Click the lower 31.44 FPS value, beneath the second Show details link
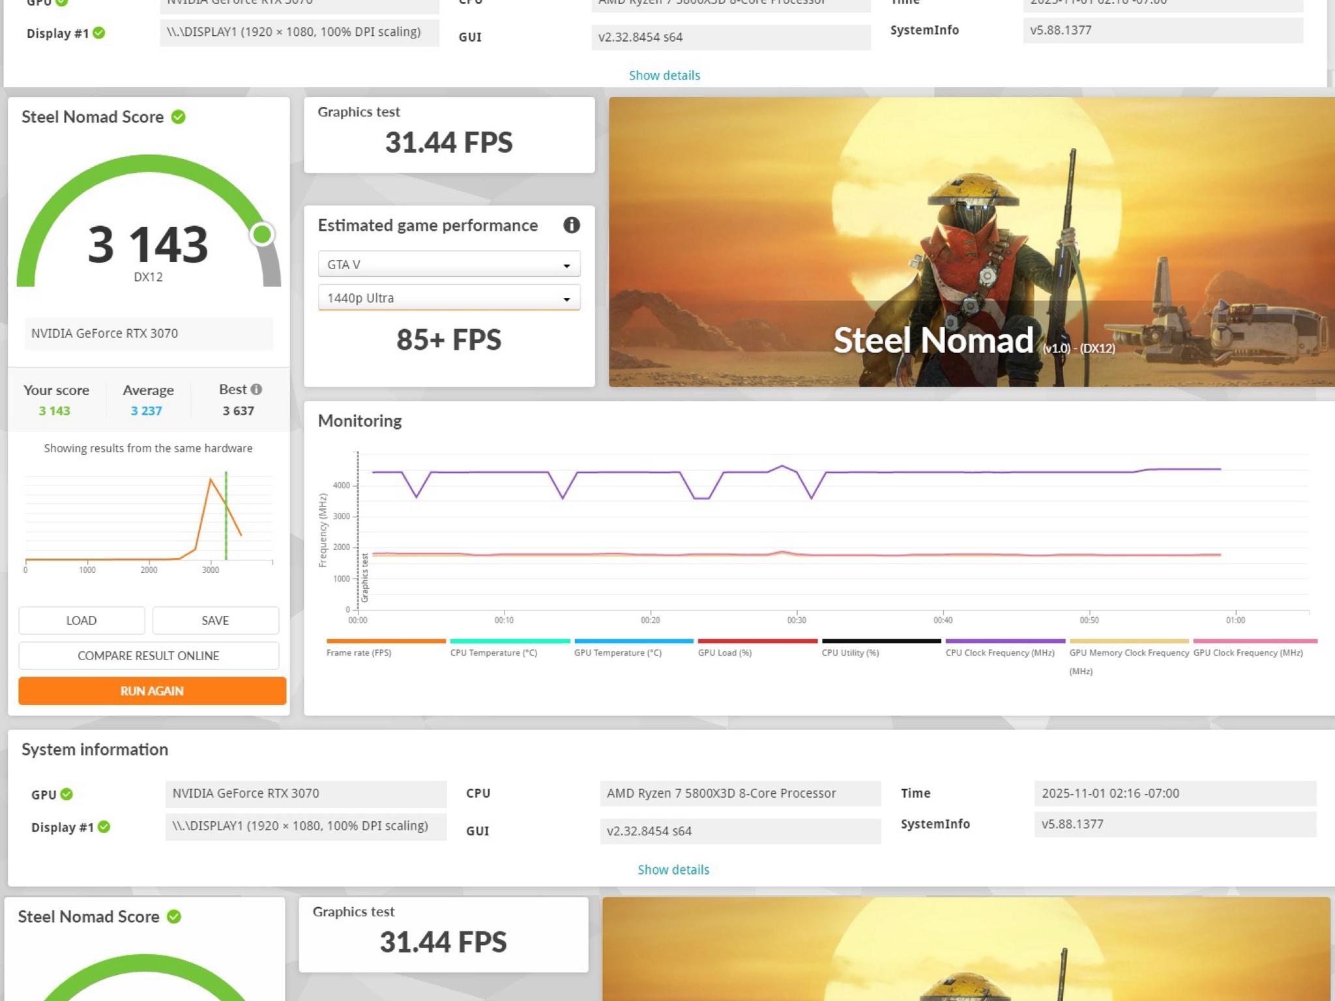 click(443, 942)
